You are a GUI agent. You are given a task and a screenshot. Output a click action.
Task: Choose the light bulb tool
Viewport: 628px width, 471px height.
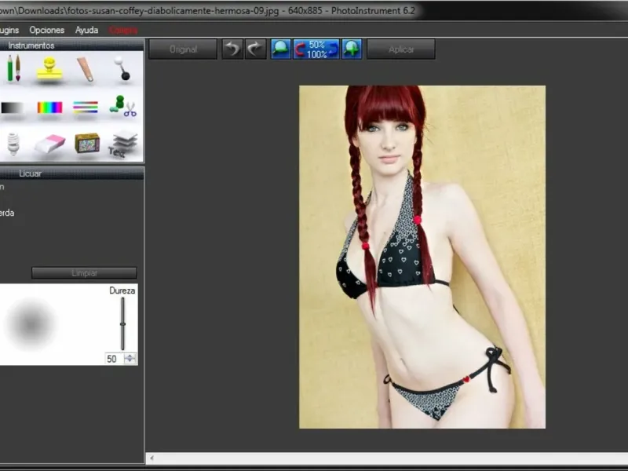click(13, 143)
